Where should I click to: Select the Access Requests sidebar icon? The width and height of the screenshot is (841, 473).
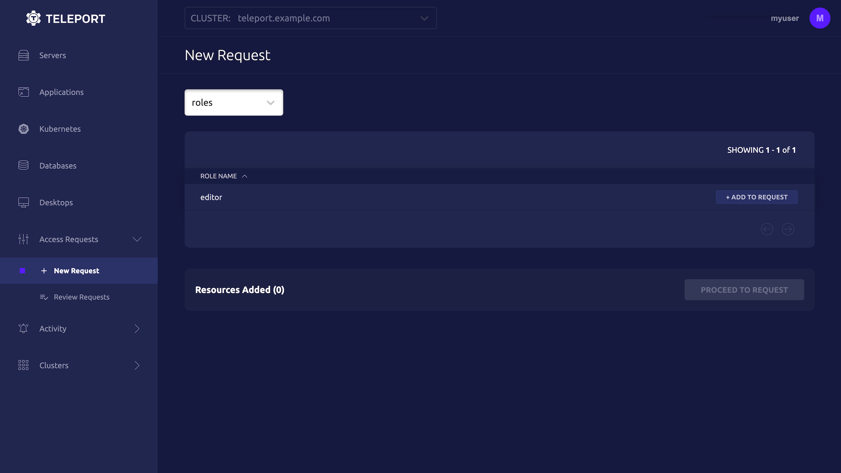point(23,239)
